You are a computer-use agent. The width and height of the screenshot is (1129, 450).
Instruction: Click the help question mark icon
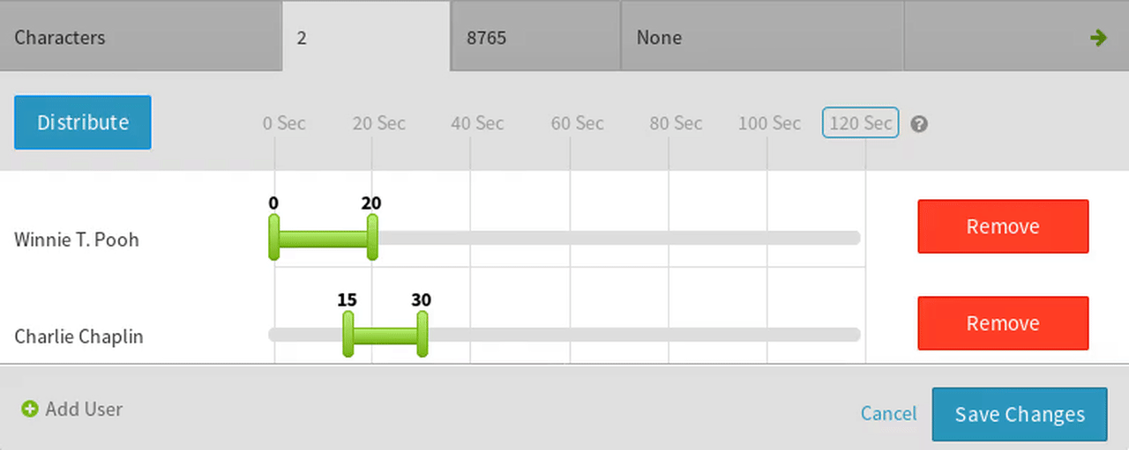tap(918, 124)
